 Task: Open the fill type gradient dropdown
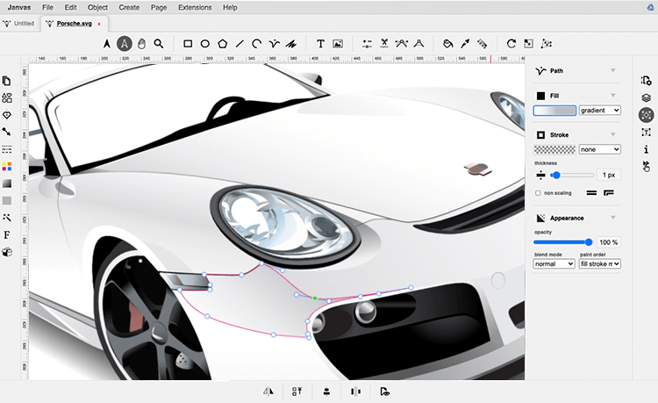click(600, 111)
